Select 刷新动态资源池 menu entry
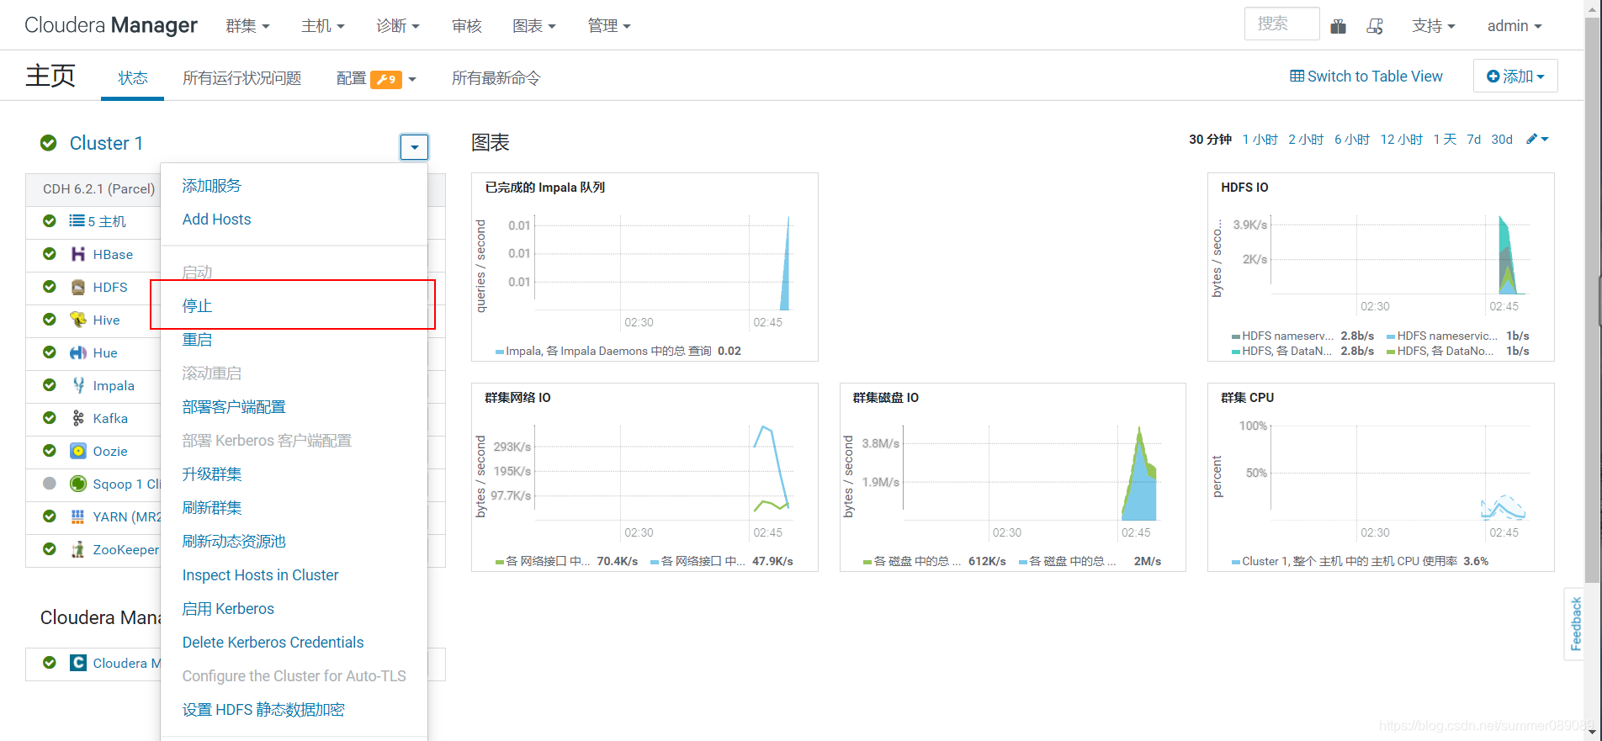This screenshot has width=1602, height=741. [234, 542]
